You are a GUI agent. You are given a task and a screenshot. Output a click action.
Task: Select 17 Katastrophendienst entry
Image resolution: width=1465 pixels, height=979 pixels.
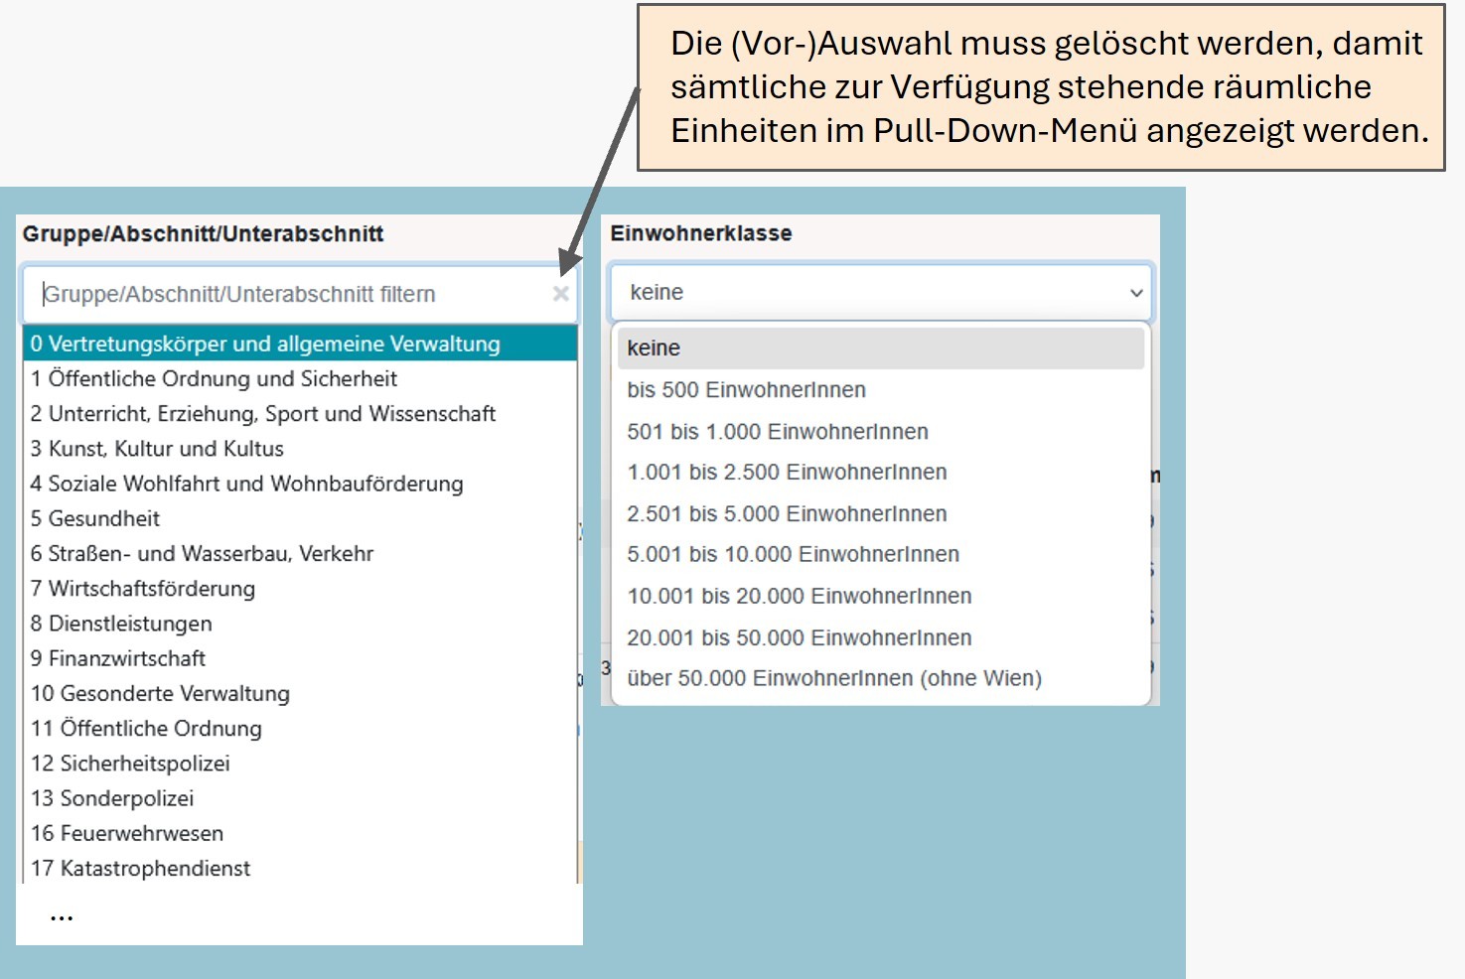pyautogui.click(x=140, y=868)
